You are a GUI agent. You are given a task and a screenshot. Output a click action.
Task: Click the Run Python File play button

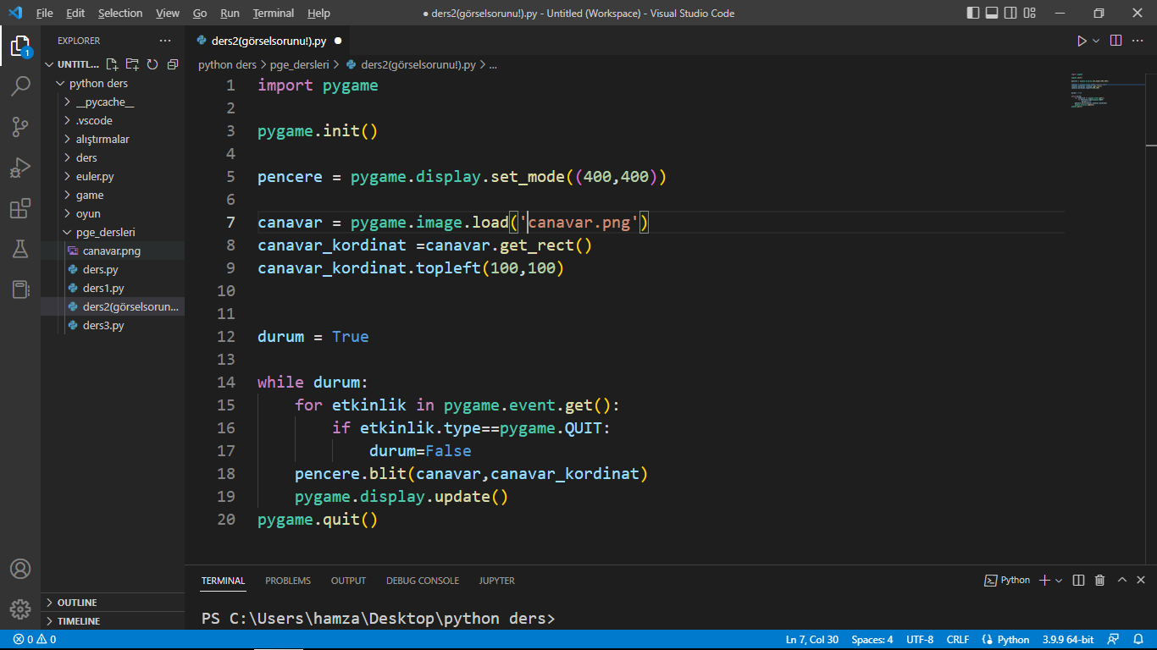[x=1082, y=41]
